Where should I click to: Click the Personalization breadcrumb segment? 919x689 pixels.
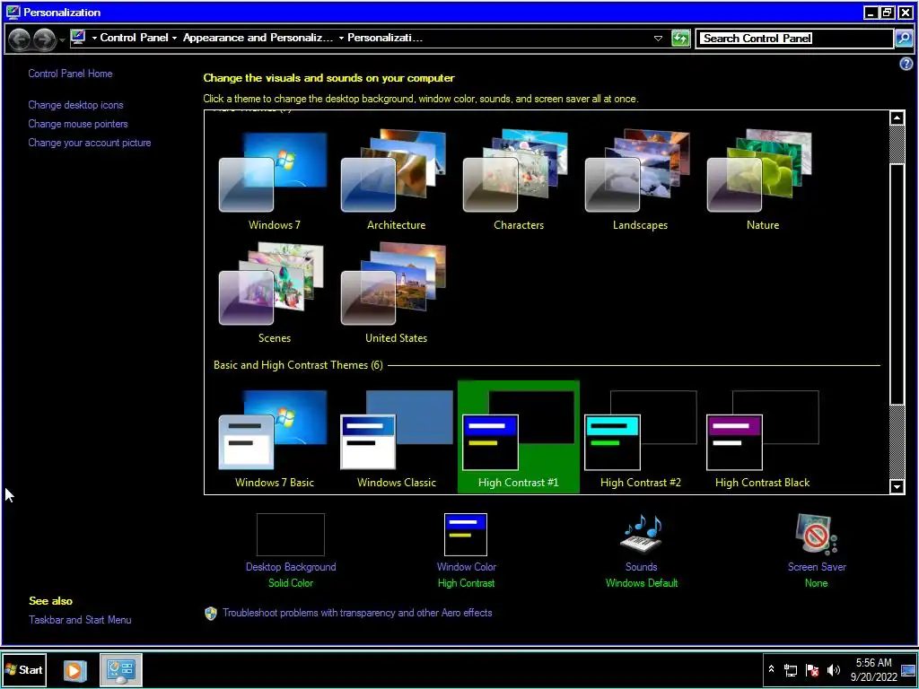click(384, 38)
